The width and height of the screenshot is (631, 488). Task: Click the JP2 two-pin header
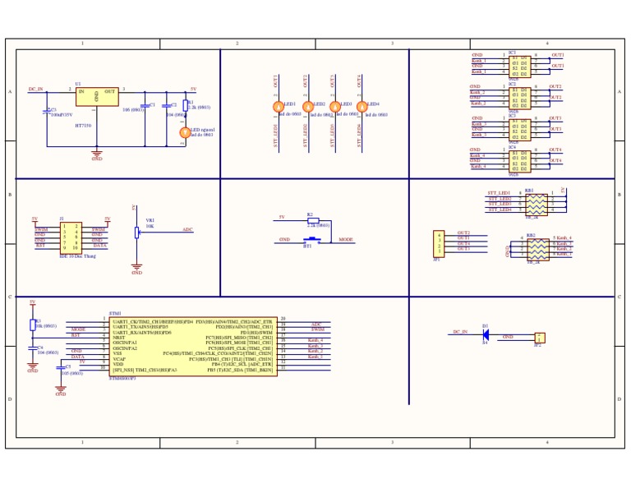click(540, 338)
